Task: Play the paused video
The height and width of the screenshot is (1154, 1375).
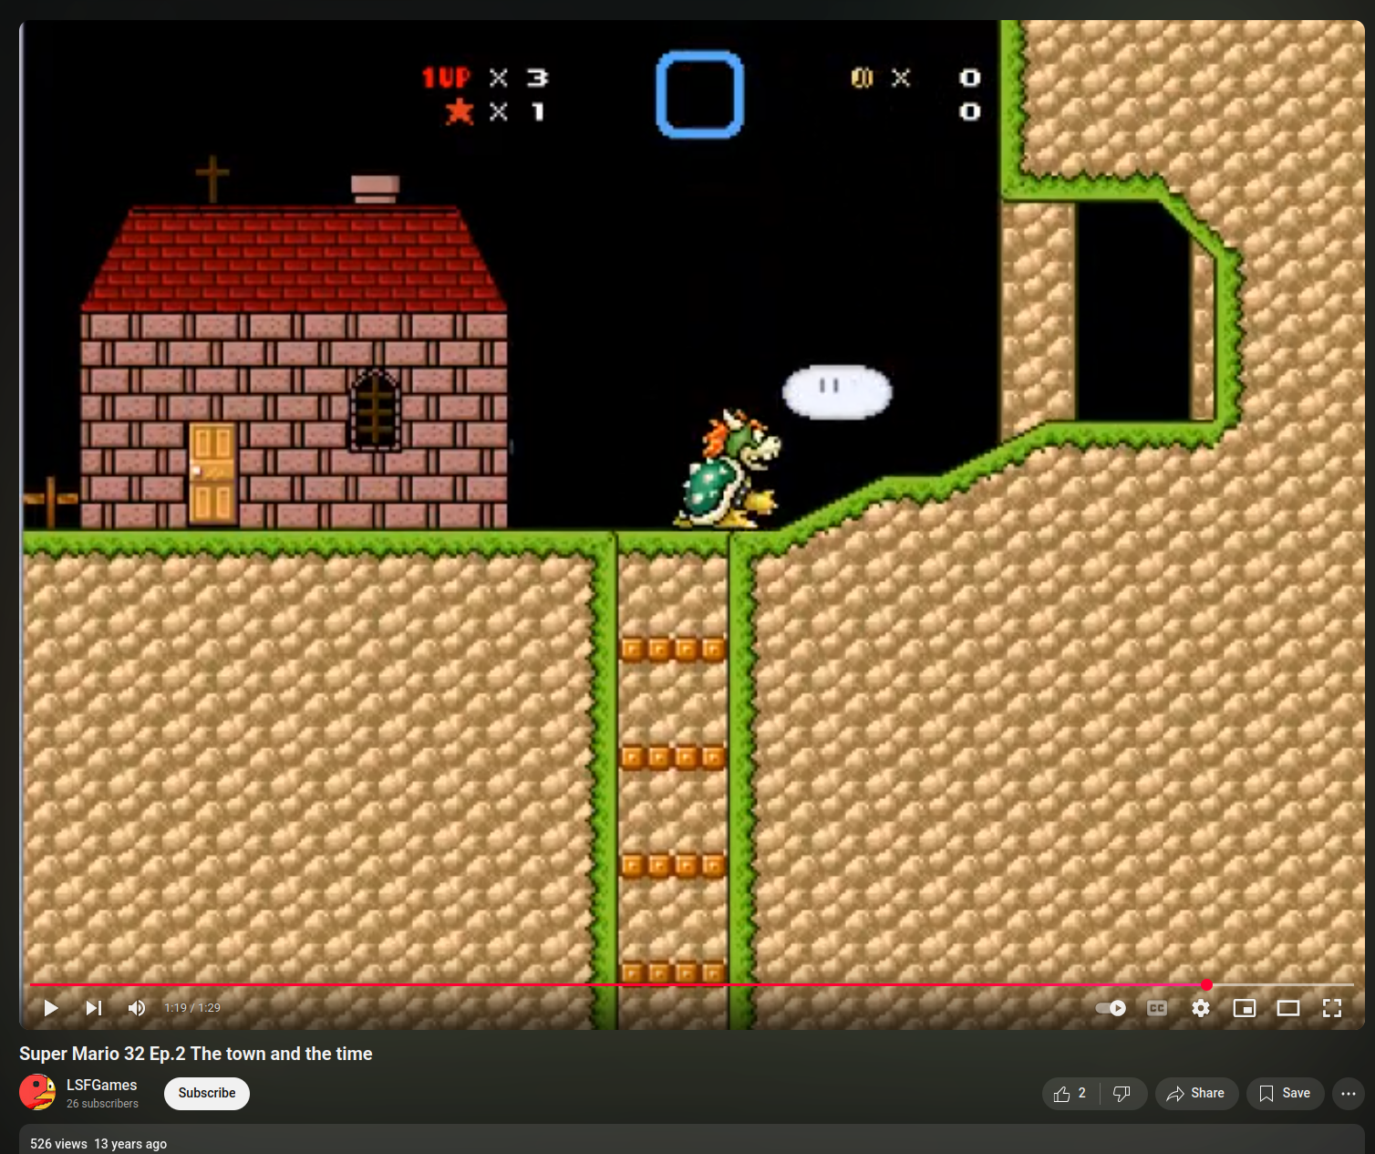Action: [51, 1008]
